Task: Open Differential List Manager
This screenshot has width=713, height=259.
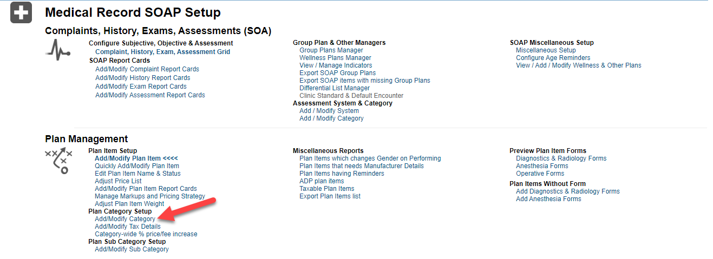Action: click(334, 88)
